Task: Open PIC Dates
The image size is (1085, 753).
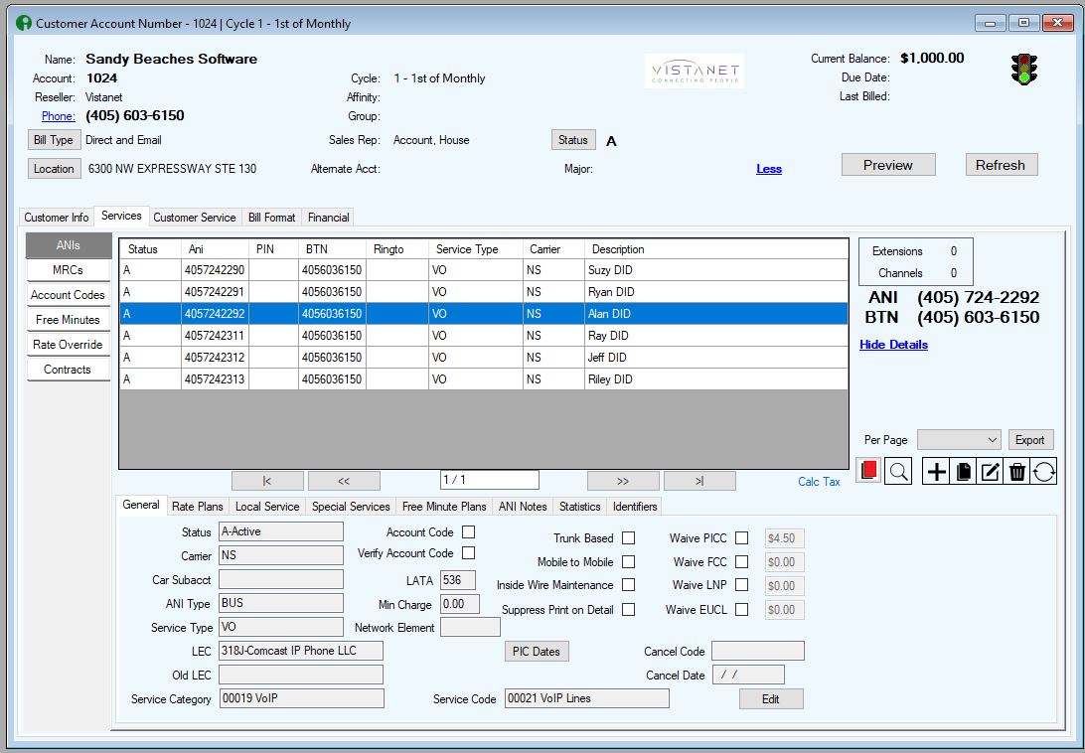Action: [x=537, y=652]
